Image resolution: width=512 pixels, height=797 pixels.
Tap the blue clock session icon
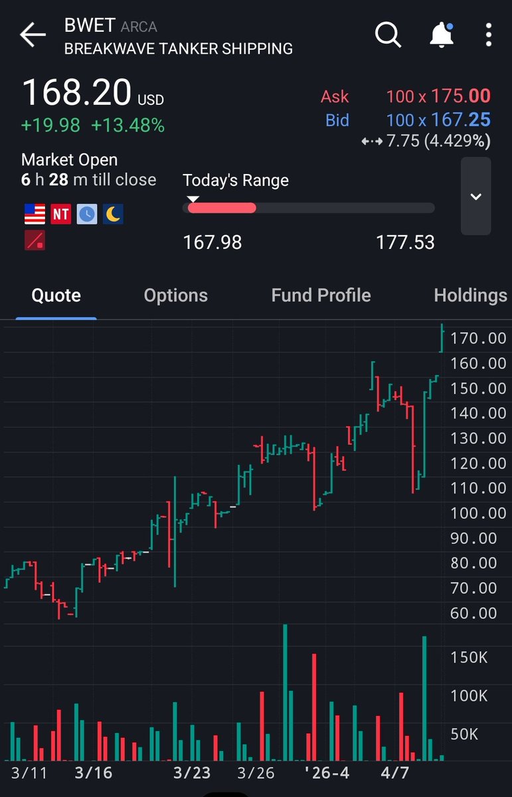tap(87, 214)
